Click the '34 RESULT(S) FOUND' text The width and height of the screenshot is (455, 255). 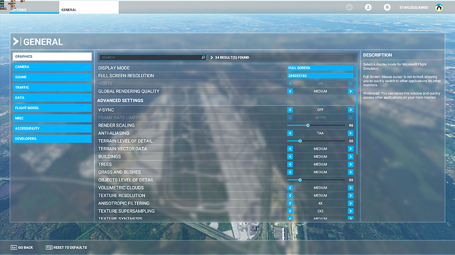(232, 58)
